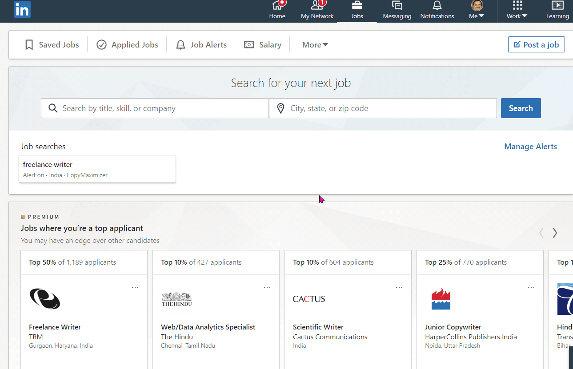Click 'Noida, Uttar Pradesh' location text

tap(453, 345)
